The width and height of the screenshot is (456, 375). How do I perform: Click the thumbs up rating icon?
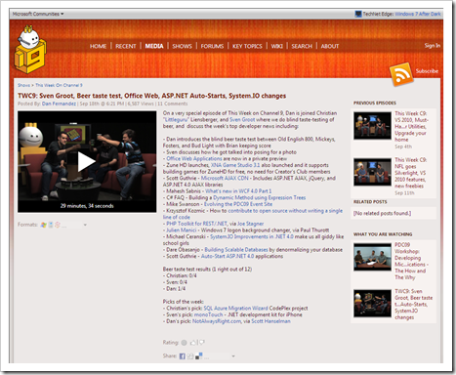(x=194, y=342)
